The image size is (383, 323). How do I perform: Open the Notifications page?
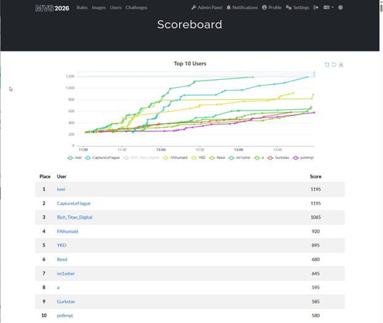pyautogui.click(x=242, y=7)
